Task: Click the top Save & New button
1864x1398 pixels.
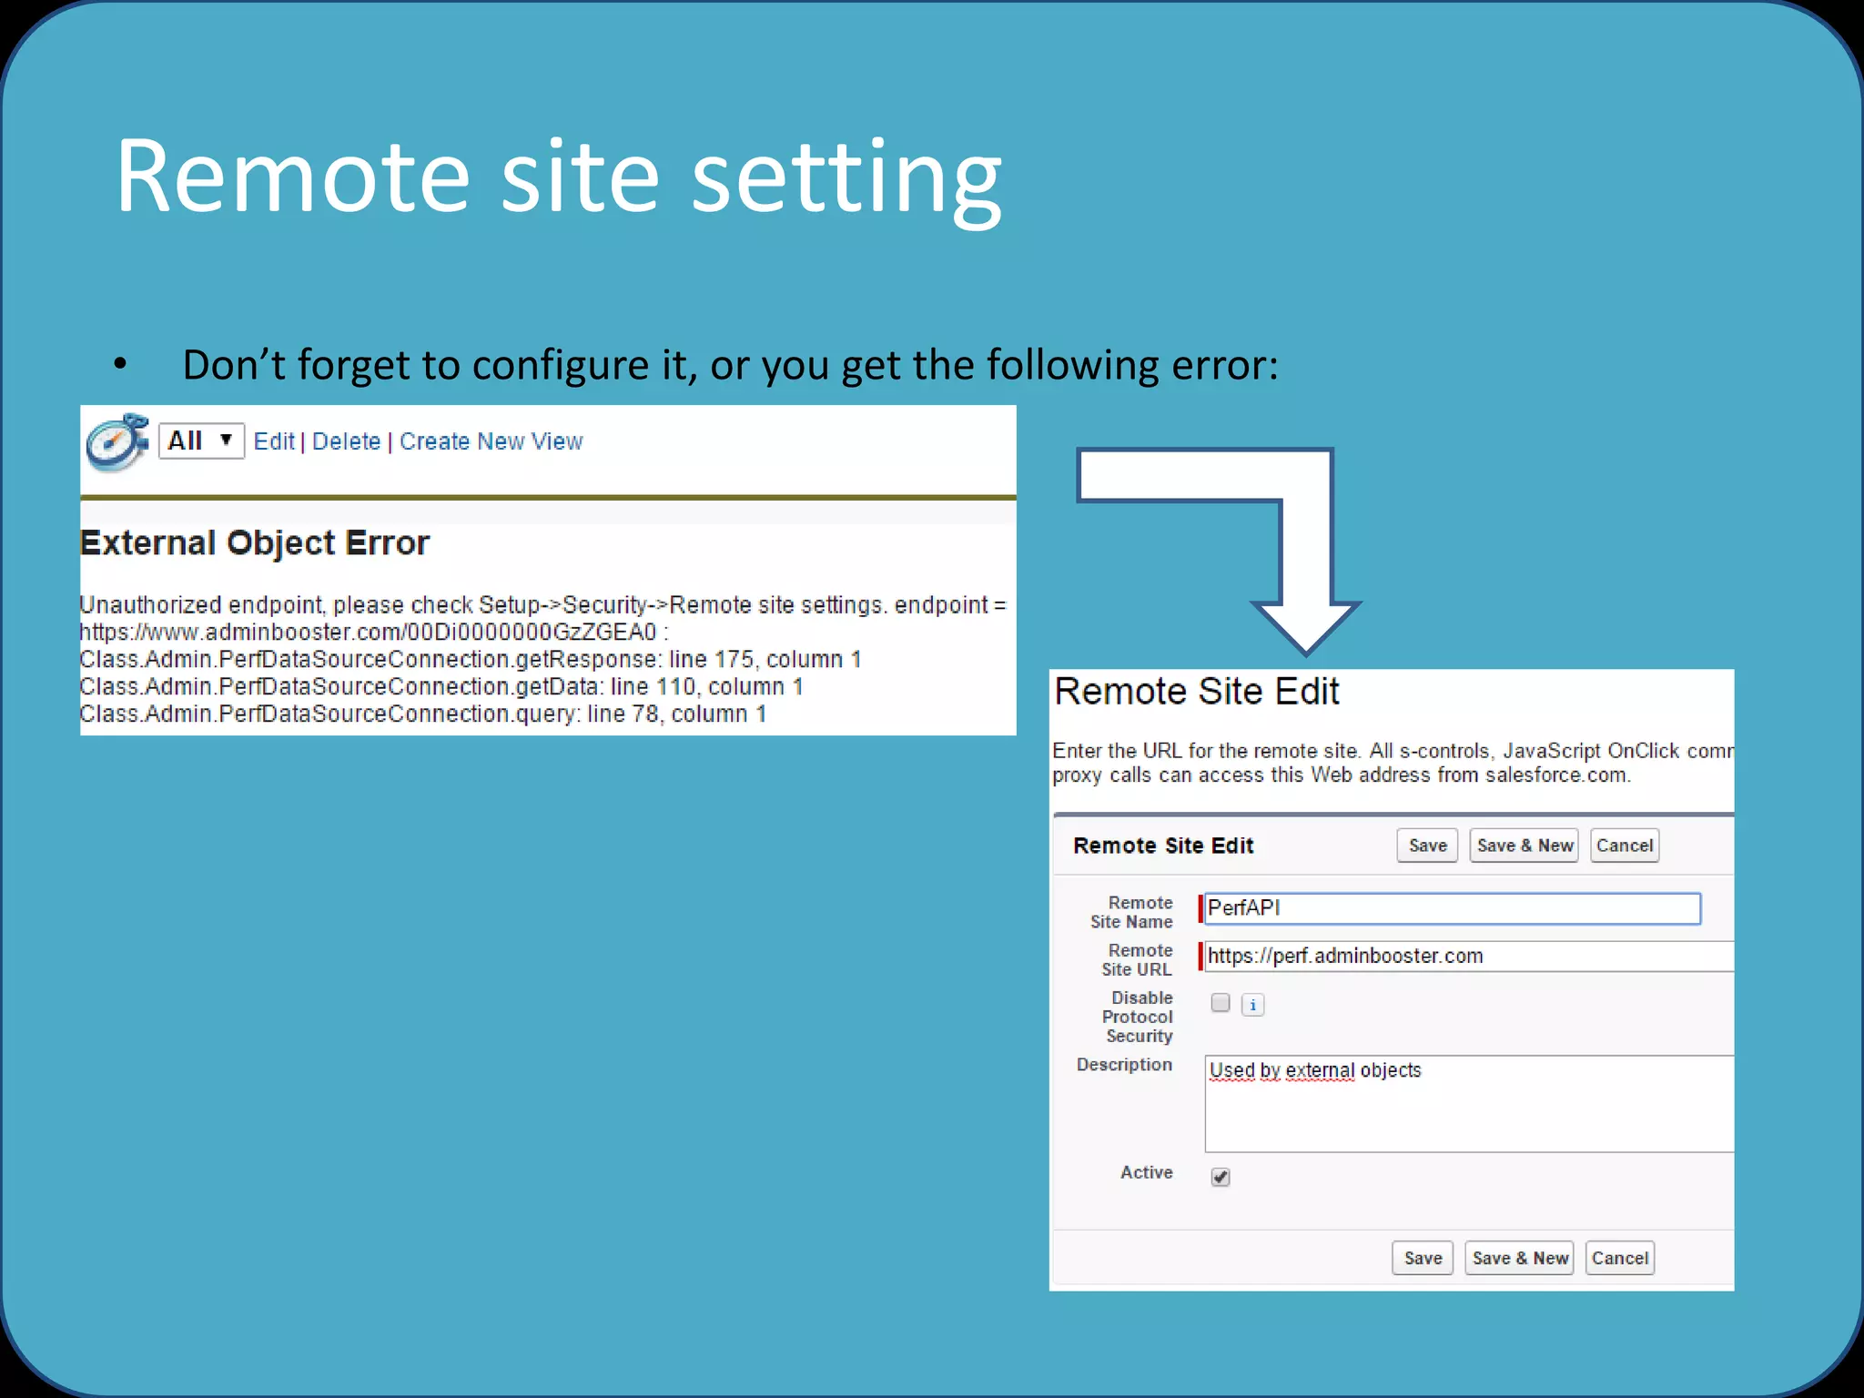Action: coord(1525,846)
